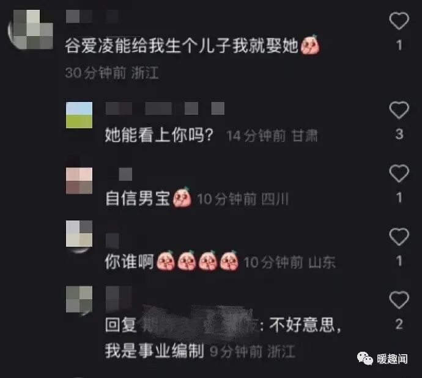The width and height of the screenshot is (422, 378).
Task: Open the top commenter's pixelated avatar
Action: 31,30
